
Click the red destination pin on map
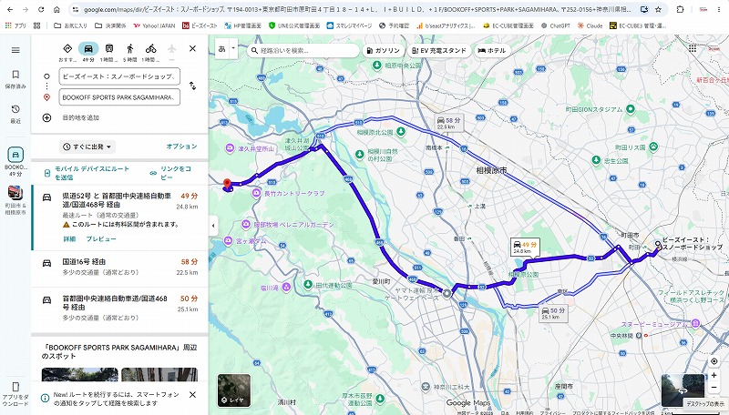coord(227,184)
